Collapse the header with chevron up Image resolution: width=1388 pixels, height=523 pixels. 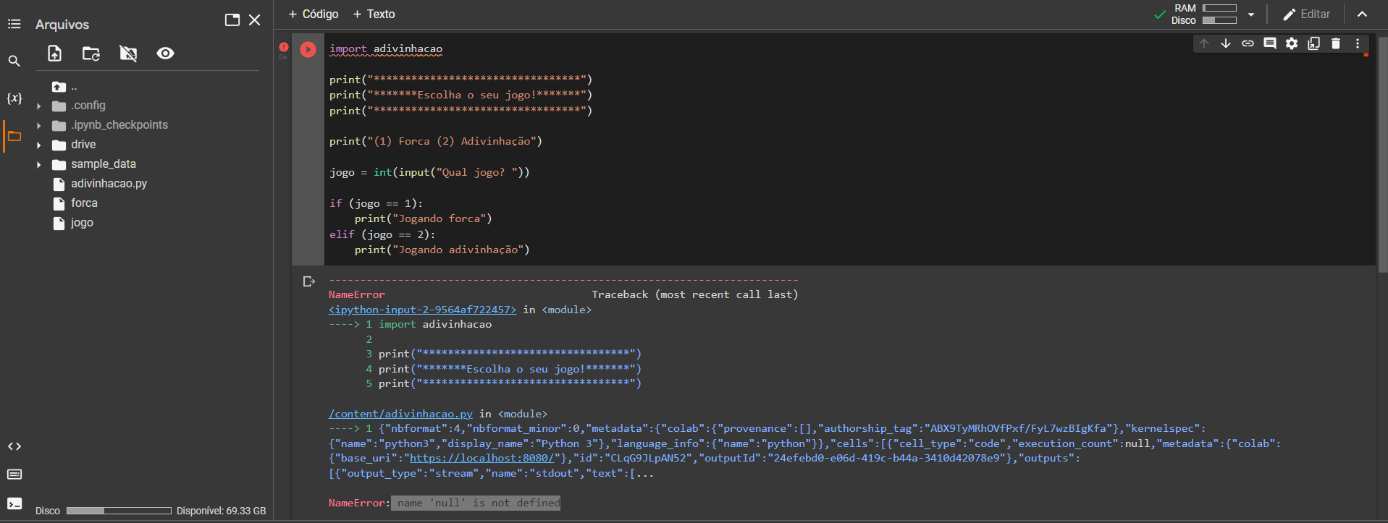coord(1362,14)
